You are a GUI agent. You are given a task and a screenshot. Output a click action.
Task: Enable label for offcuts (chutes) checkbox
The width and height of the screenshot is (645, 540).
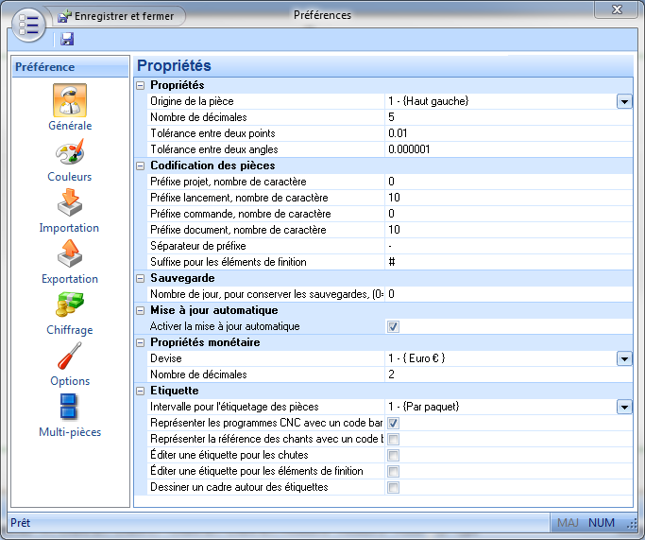394,455
